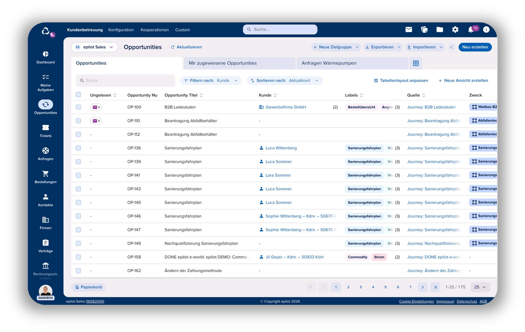Go to next page with arrow
Image resolution: width=525 pixels, height=332 pixels.
pyautogui.click(x=423, y=287)
